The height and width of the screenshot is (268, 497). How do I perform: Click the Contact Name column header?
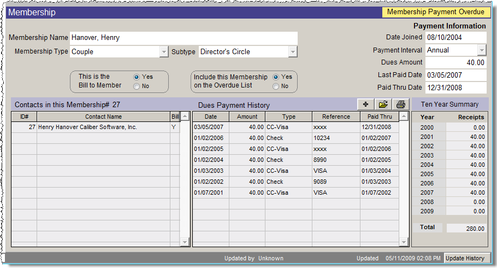103,116
